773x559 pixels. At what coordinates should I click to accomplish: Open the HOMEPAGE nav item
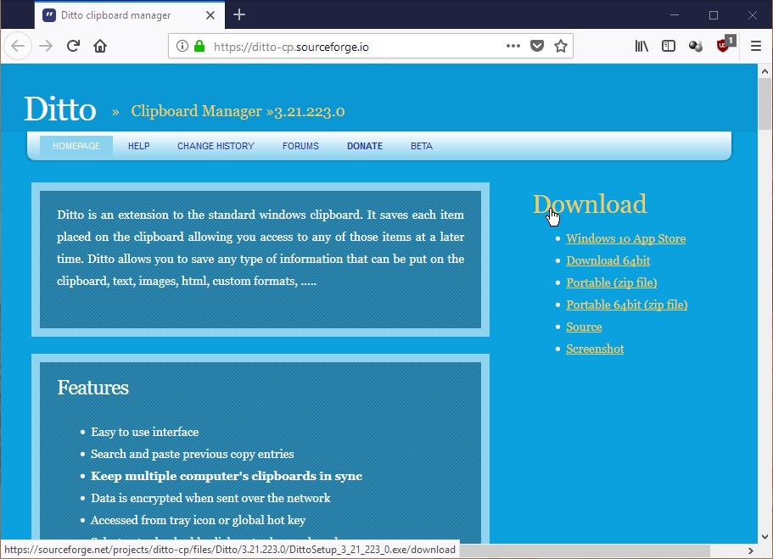[x=76, y=146]
